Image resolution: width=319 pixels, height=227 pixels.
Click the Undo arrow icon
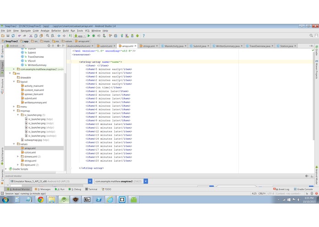(x=20, y=36)
